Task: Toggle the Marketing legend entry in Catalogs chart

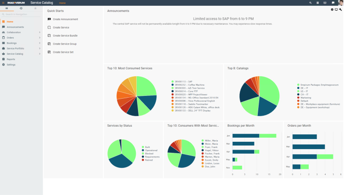Action: pos(305,97)
